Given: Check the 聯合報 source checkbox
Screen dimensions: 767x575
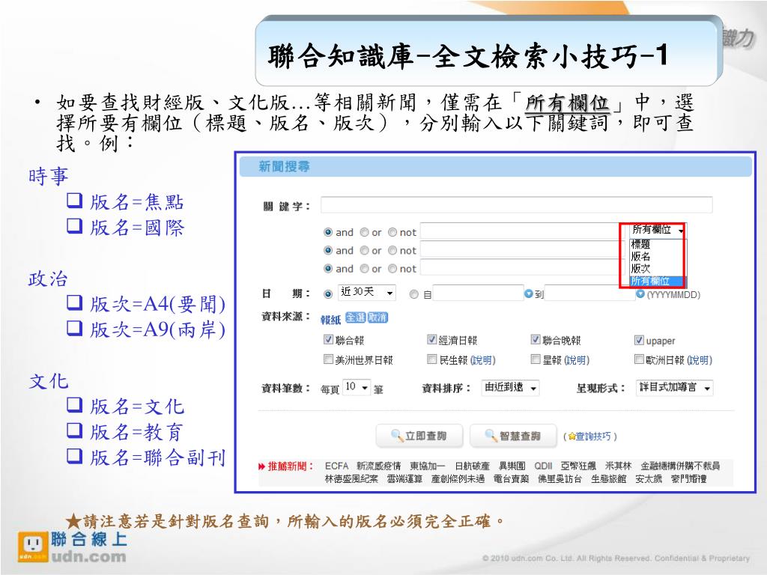Looking at the screenshot, I should (328, 339).
